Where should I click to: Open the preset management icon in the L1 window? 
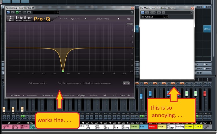[167, 17]
